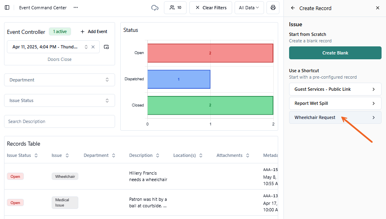This screenshot has width=386, height=219.
Task: Click the red Open status bar
Action: pyautogui.click(x=210, y=53)
